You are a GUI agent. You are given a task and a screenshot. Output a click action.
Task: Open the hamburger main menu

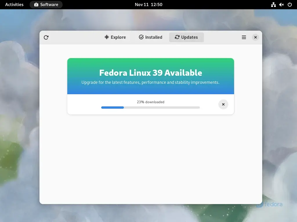click(244, 37)
